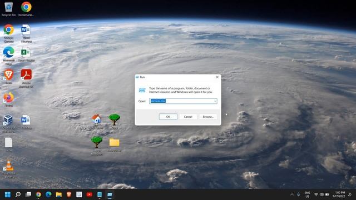The image size is (356, 200).
Task: Close the Run dialog window
Action: (217, 77)
